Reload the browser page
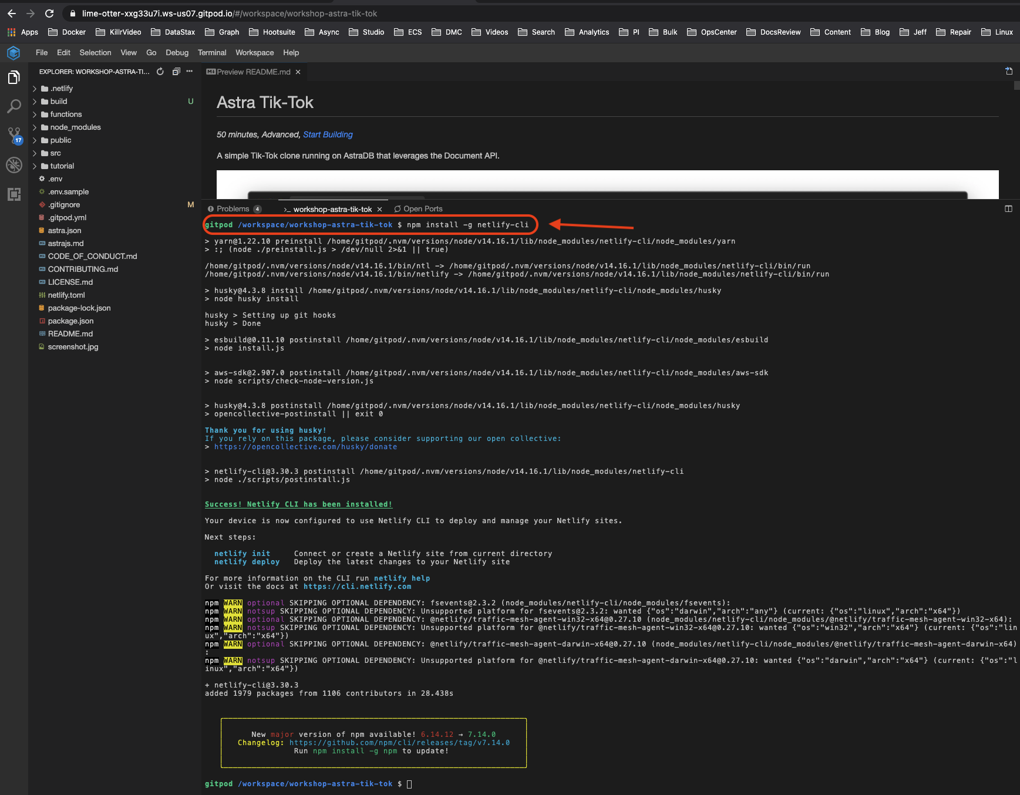Viewport: 1020px width, 795px height. [x=49, y=14]
